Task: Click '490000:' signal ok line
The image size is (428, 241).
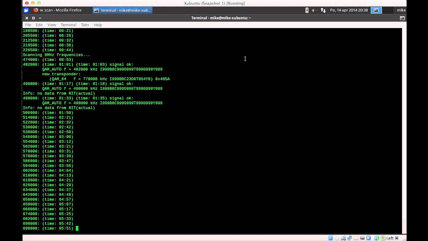Action: point(78,84)
